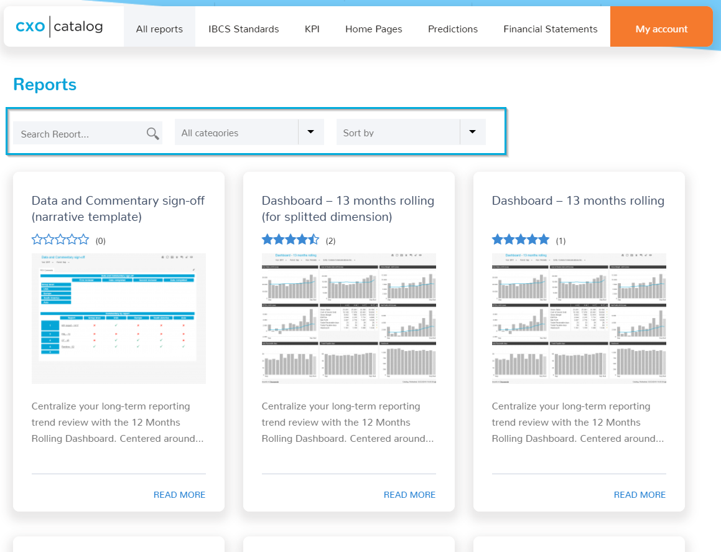Click star rating of Dashboard 13 months rolling
The height and width of the screenshot is (552, 721).
(x=521, y=240)
